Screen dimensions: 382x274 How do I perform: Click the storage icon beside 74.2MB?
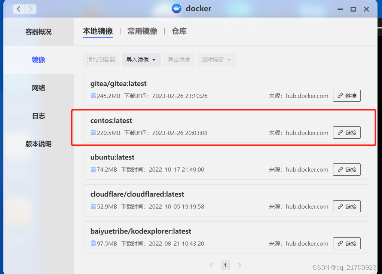tap(93, 169)
